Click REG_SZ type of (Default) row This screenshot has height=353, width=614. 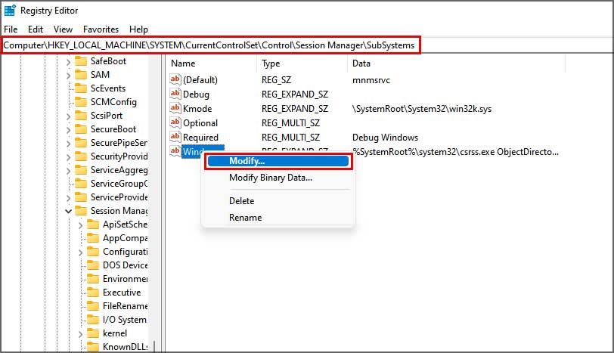pos(277,80)
